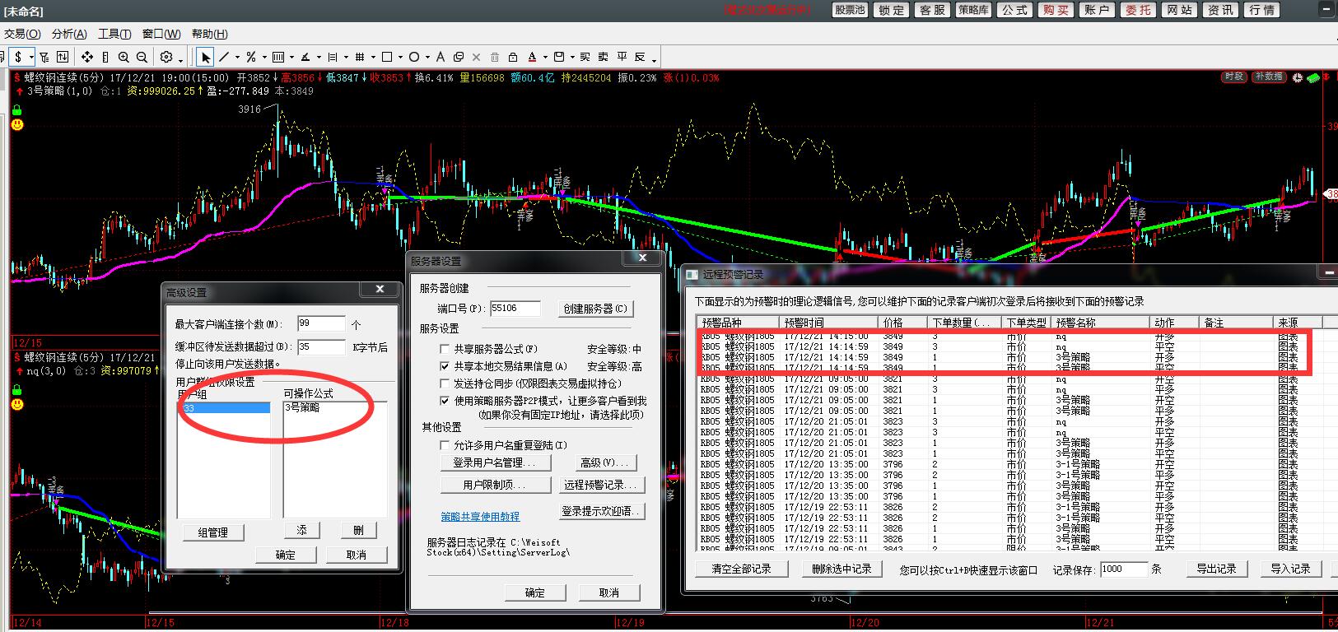Click the 创建服务器(C) button
Screen dimensions: 1338x632
coord(595,309)
